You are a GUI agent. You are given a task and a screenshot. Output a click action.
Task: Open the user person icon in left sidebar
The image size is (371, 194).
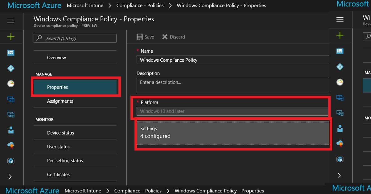(x=11, y=130)
